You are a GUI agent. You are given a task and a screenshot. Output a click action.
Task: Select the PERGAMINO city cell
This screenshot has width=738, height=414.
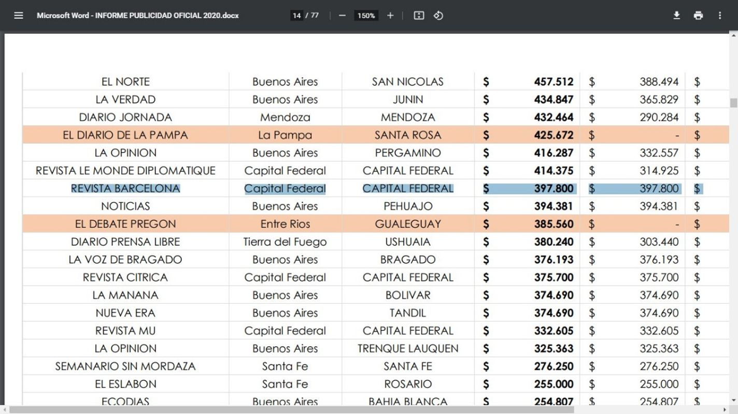point(408,153)
